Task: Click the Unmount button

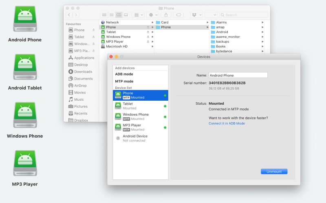Action: point(274,171)
